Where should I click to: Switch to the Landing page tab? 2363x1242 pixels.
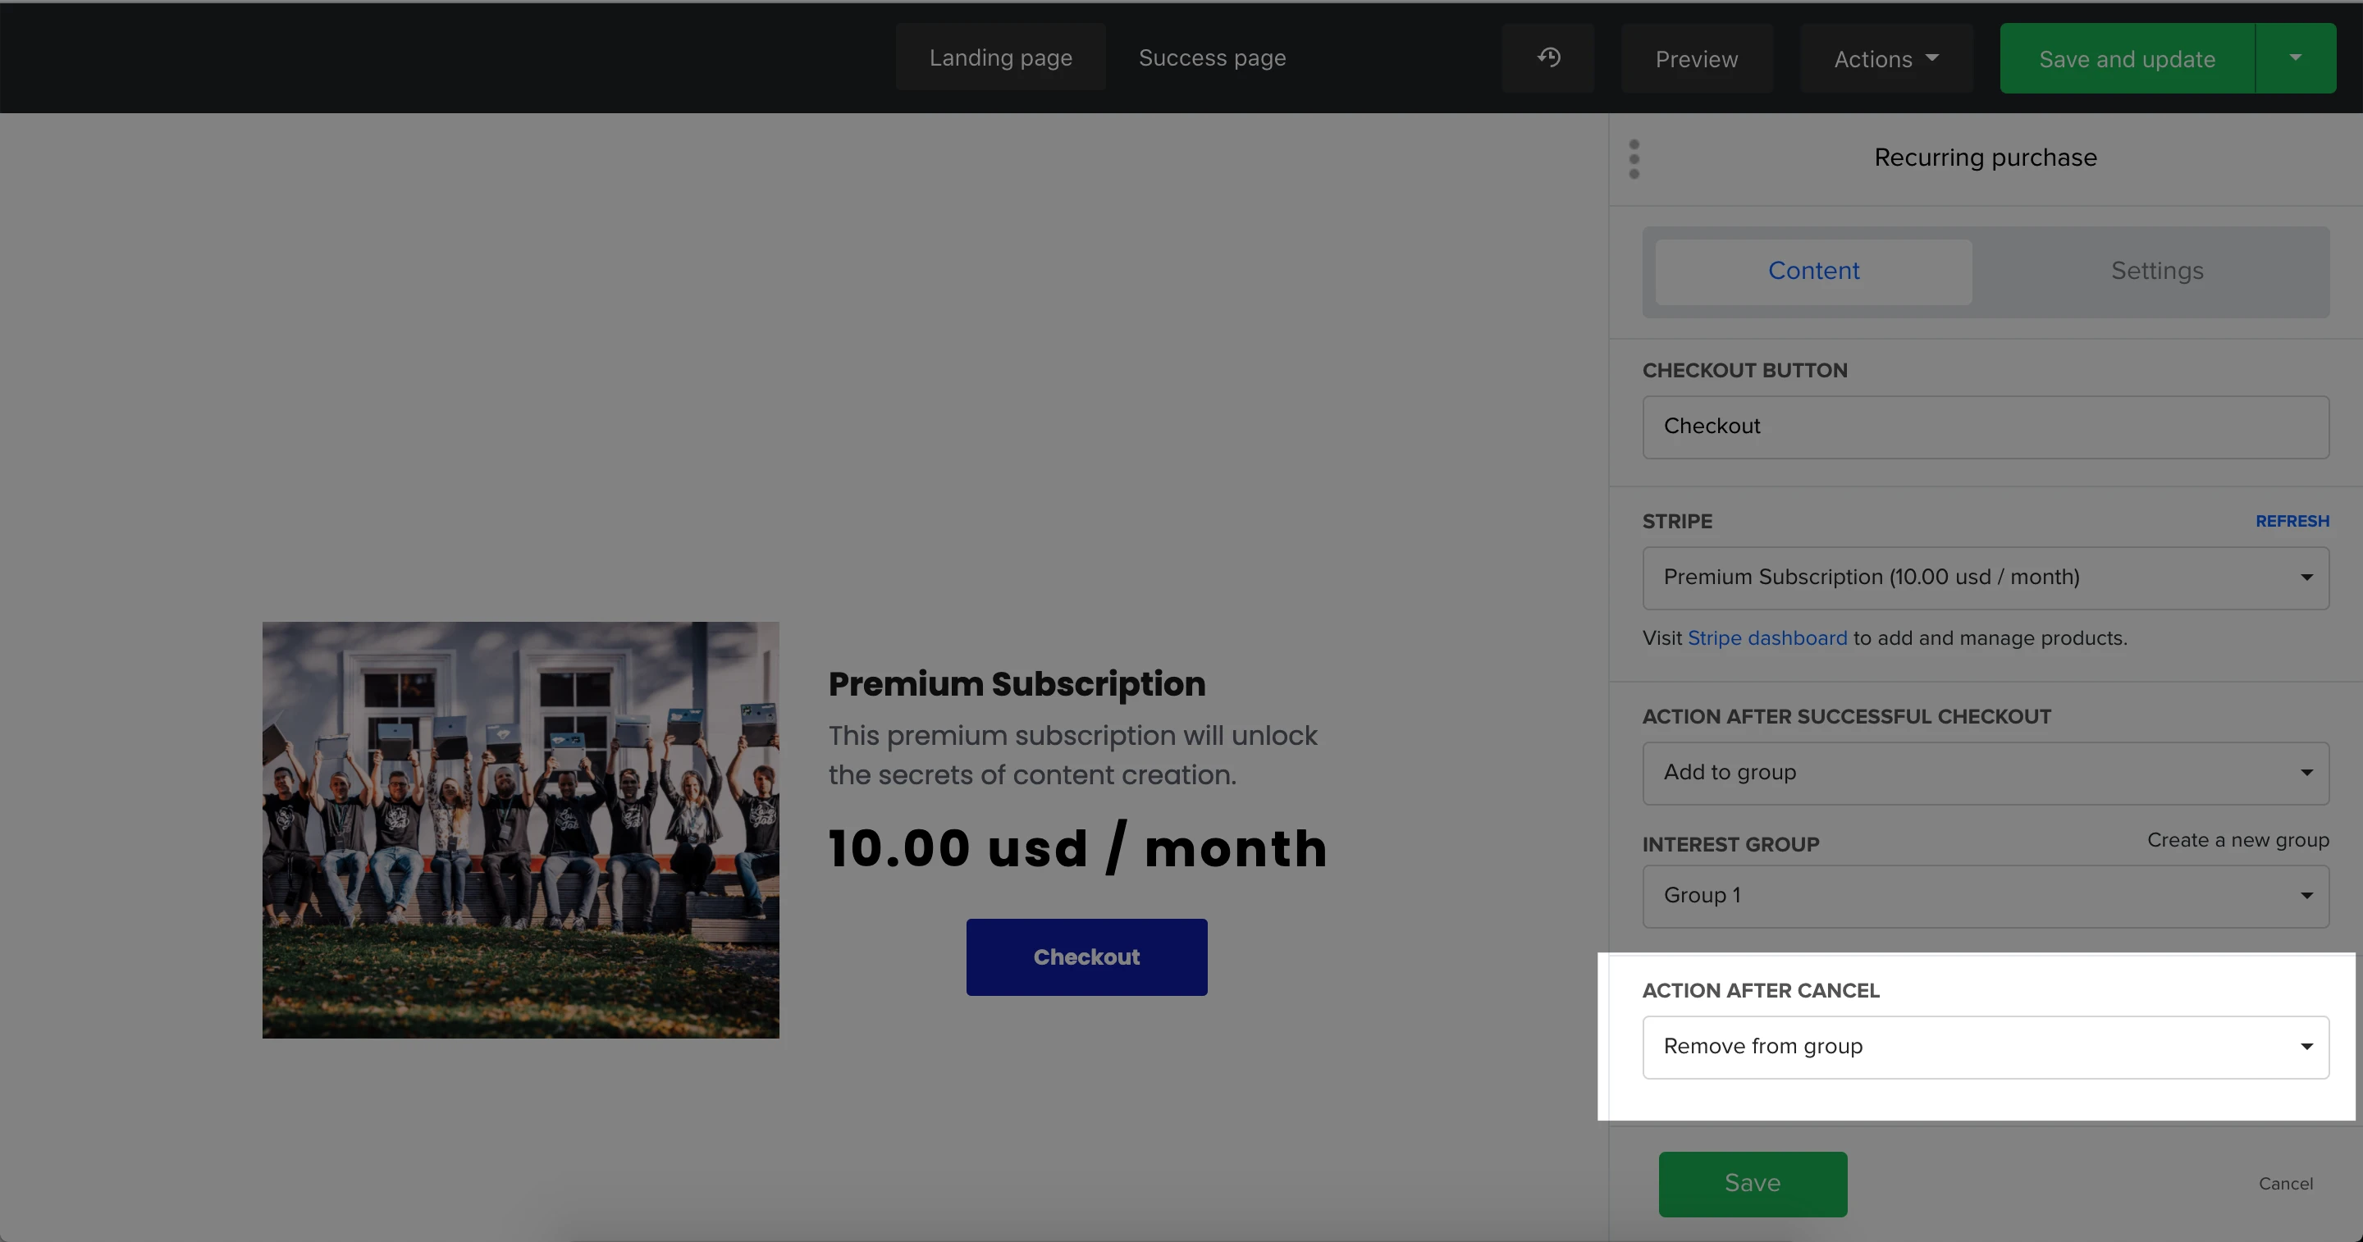1000,57
